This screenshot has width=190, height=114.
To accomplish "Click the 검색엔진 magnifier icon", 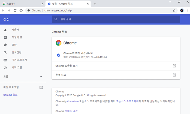I will pos(5,52).
